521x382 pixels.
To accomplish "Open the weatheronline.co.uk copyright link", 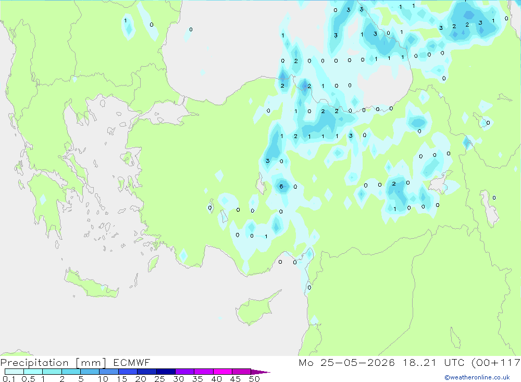I will point(477,377).
